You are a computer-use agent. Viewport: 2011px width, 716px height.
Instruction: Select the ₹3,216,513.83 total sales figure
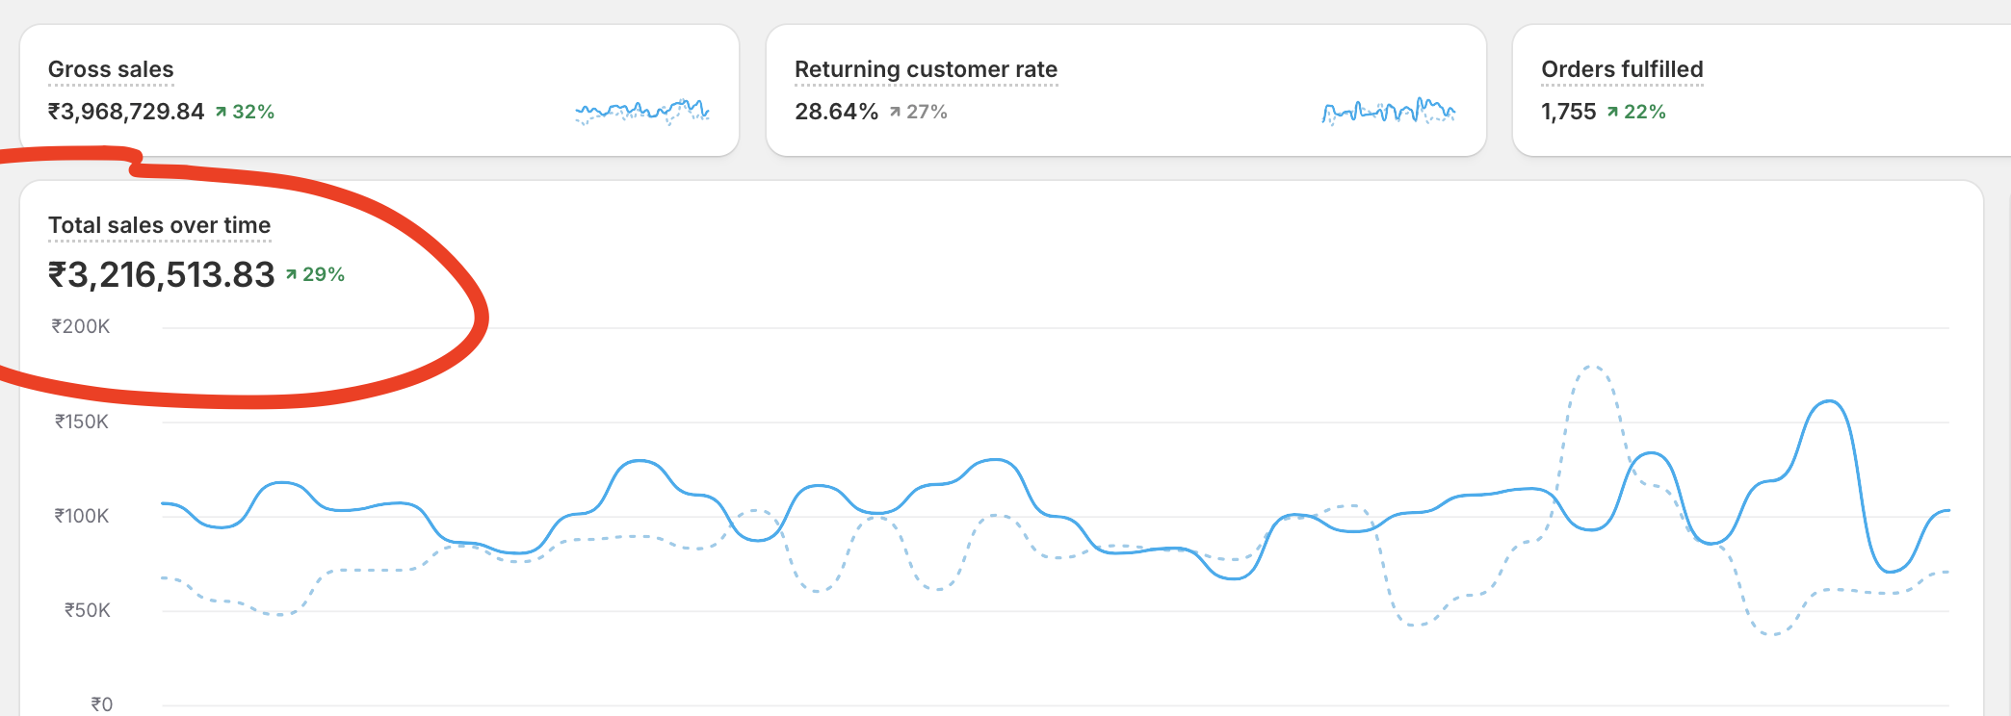coord(162,275)
